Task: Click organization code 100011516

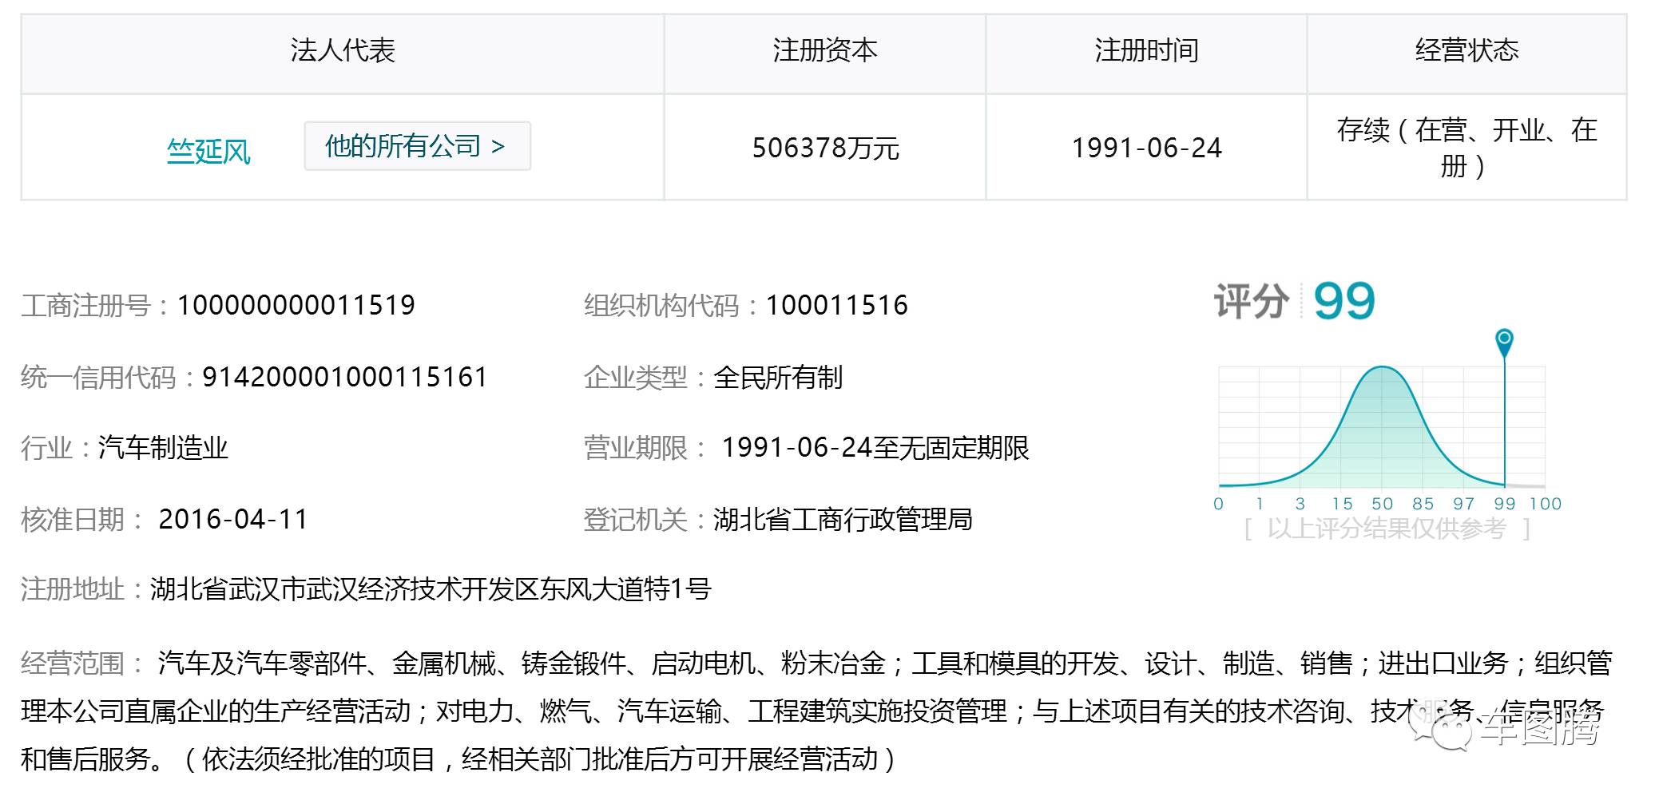Action: pyautogui.click(x=836, y=305)
